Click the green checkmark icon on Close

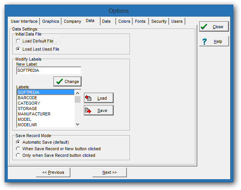[x=204, y=27]
